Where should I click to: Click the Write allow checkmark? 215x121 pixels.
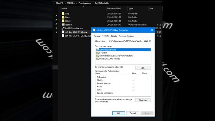(133, 90)
